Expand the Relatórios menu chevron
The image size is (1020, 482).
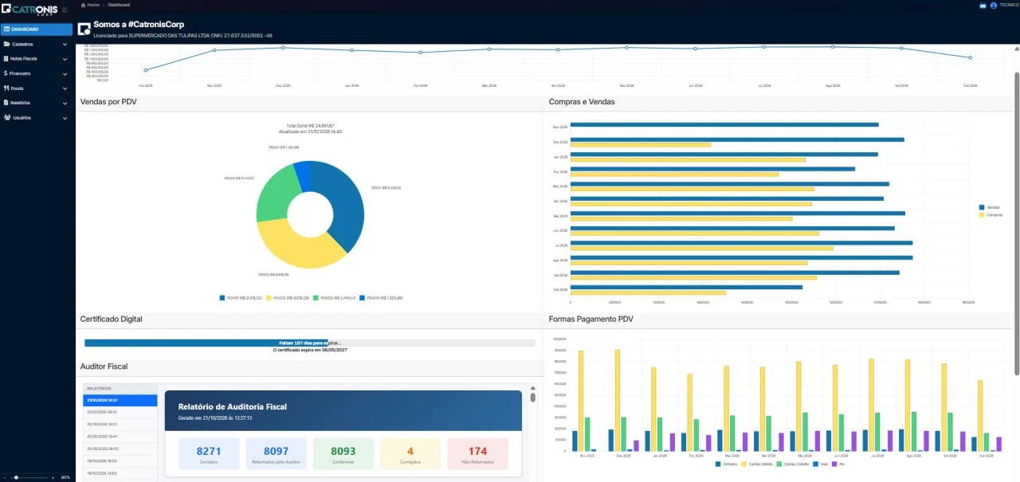(65, 104)
